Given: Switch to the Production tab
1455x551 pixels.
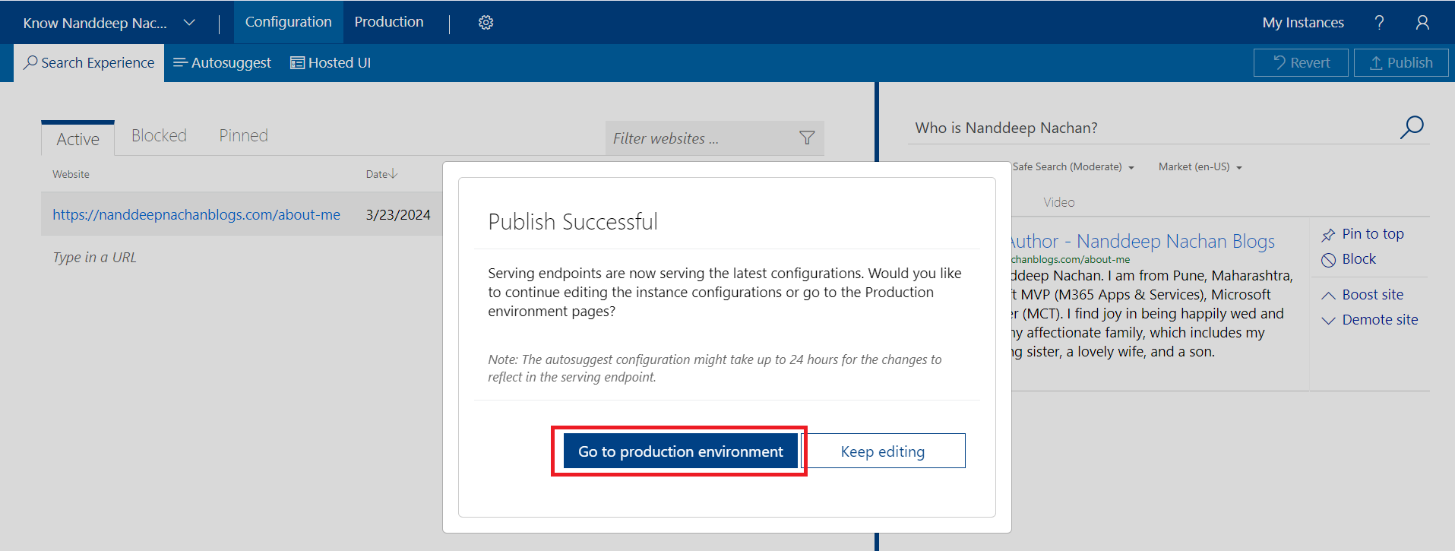Looking at the screenshot, I should point(388,22).
